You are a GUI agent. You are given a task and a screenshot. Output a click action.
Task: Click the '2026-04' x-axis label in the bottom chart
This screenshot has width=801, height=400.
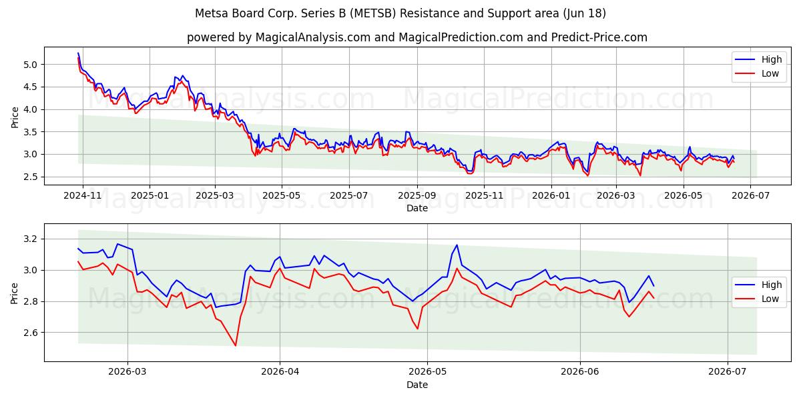click(x=279, y=373)
